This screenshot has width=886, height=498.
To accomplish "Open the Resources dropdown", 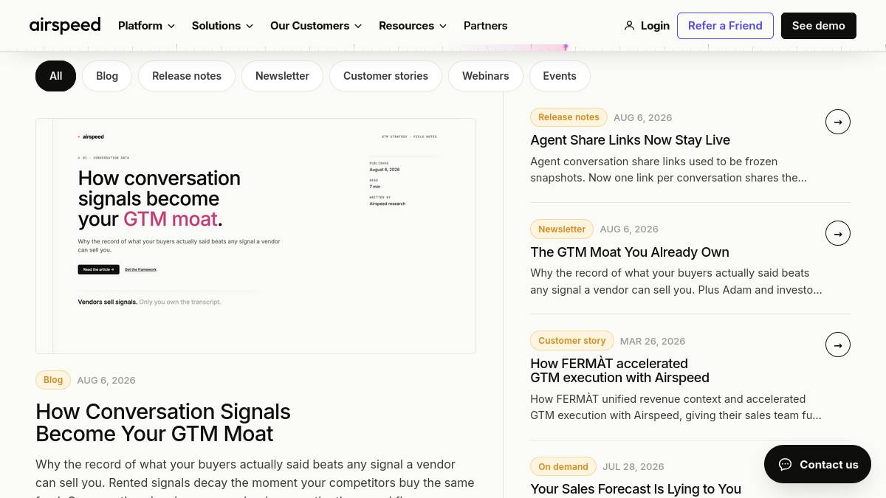I will click(413, 26).
